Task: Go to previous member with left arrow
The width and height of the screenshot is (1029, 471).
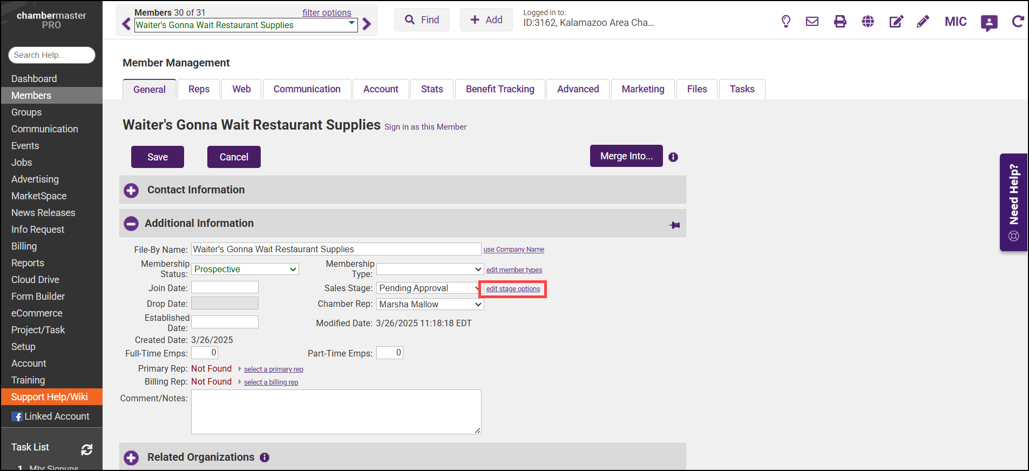Action: 126,24
